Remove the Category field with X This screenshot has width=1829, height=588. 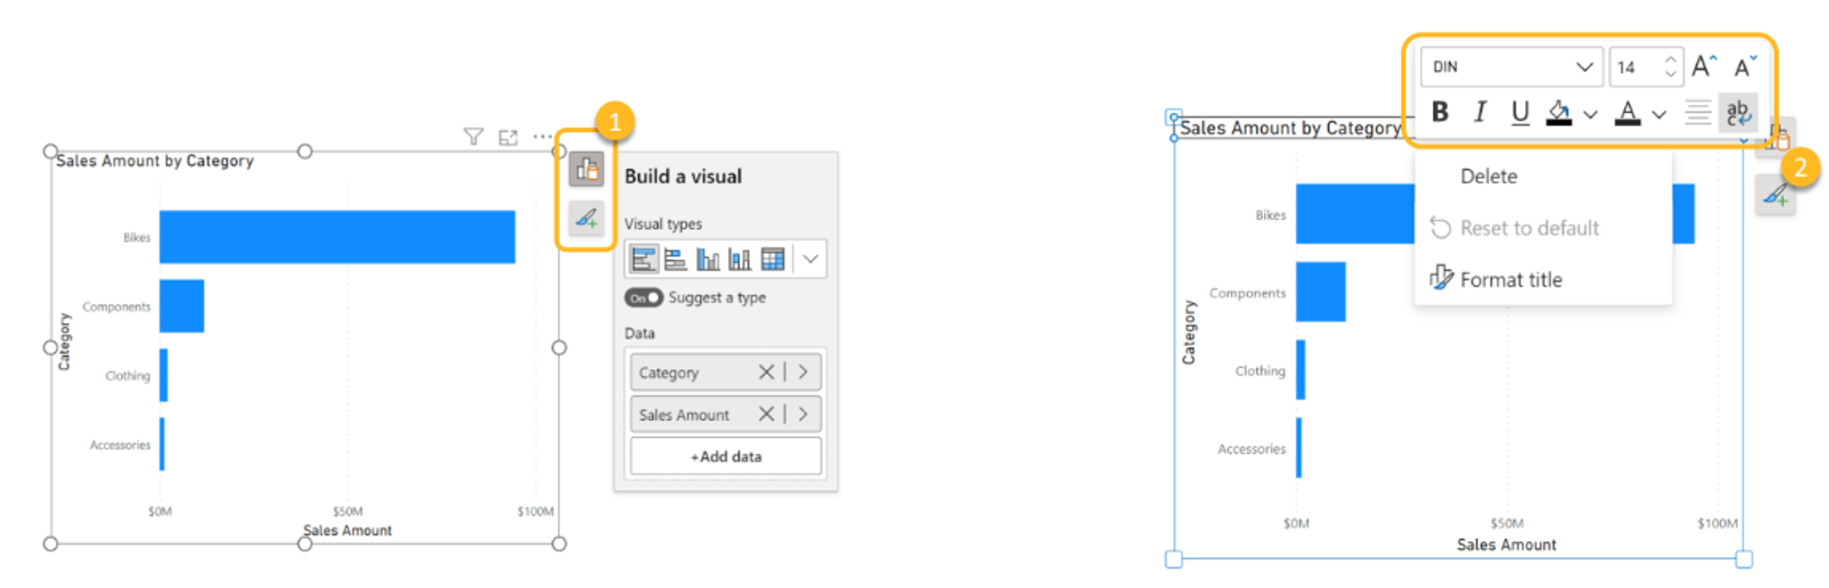tap(766, 372)
